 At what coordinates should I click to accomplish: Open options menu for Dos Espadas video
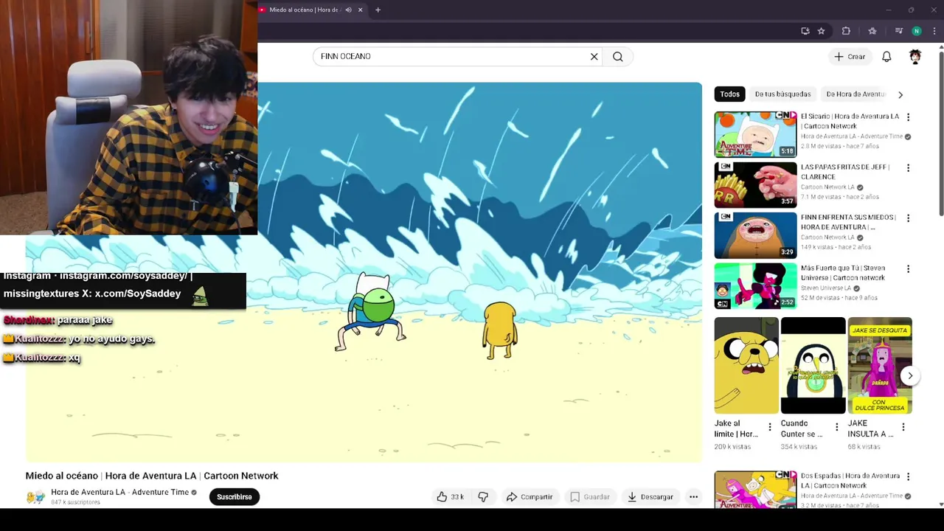point(908,477)
